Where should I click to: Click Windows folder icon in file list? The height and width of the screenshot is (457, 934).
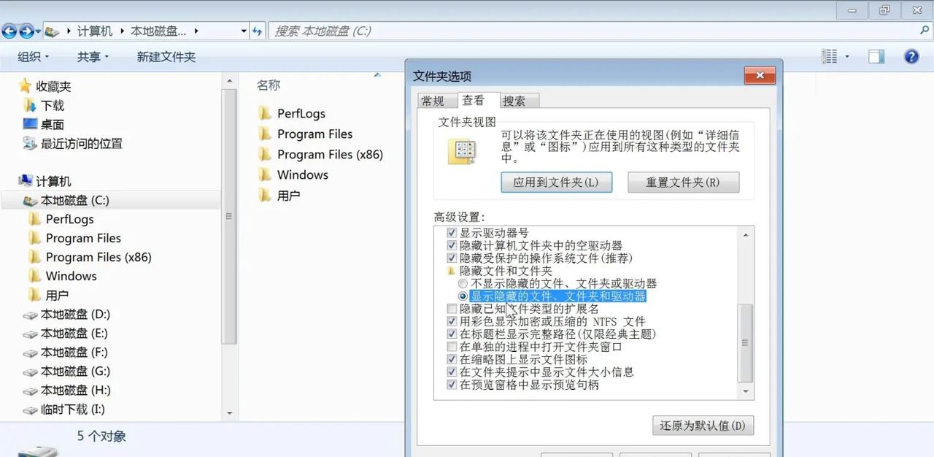(264, 175)
